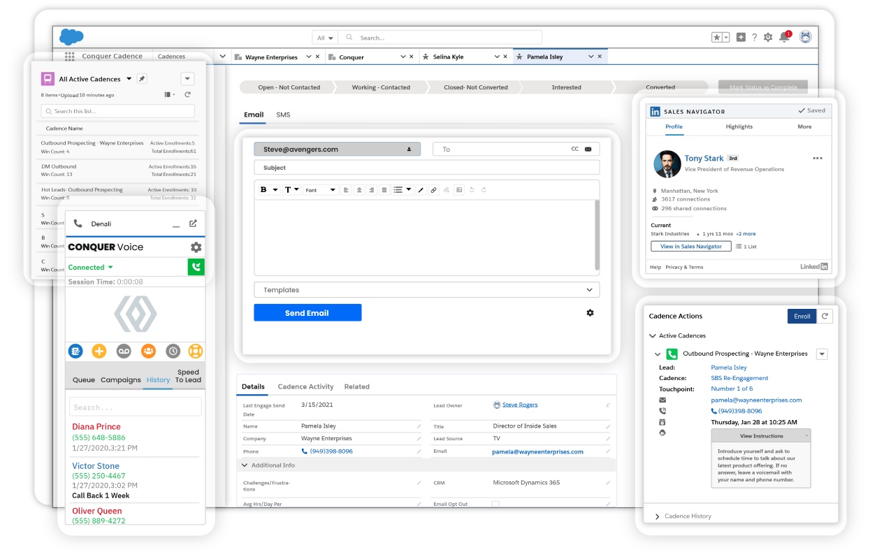Open Salesforce setup gear in header
Image resolution: width=870 pixels, height=559 pixels.
pyautogui.click(x=768, y=38)
